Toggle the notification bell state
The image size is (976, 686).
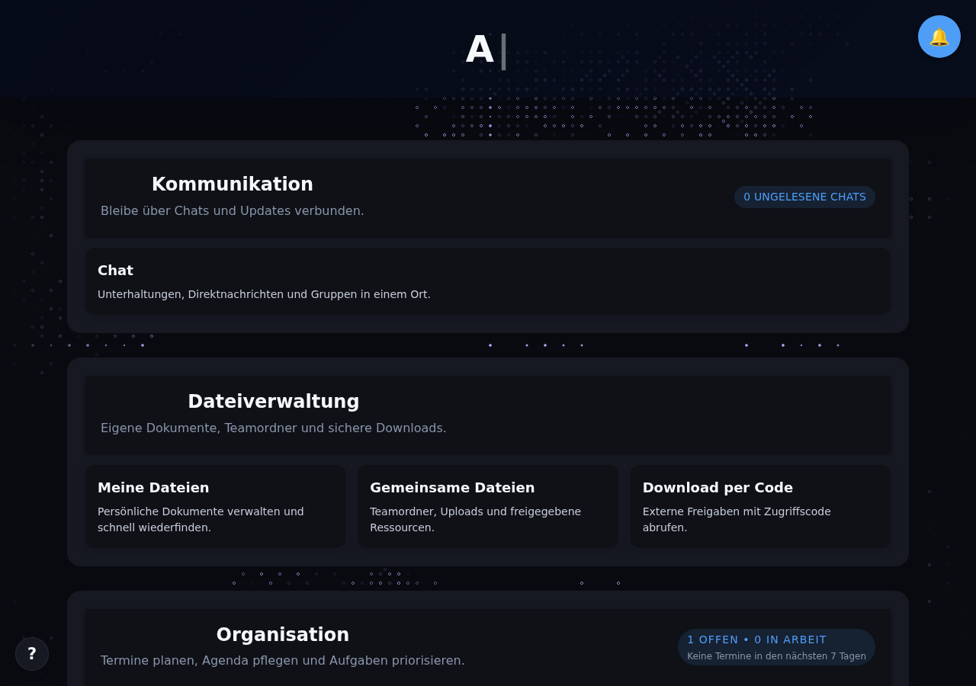[x=939, y=36]
